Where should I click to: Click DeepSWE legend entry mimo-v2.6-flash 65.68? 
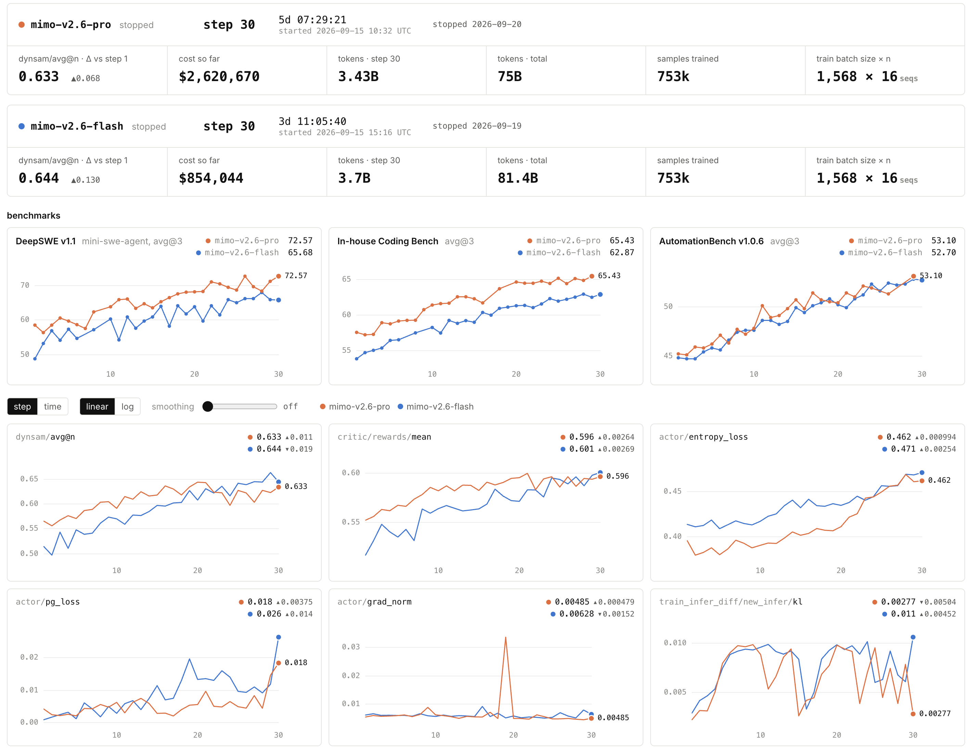(x=254, y=253)
